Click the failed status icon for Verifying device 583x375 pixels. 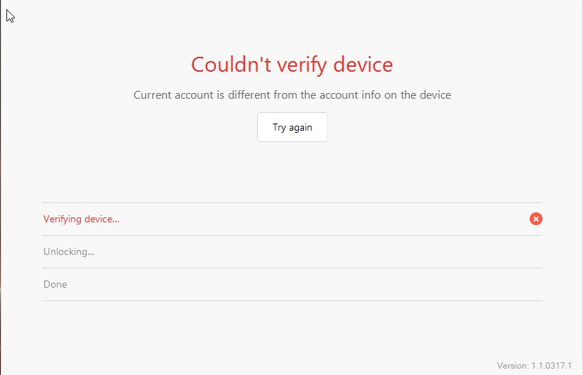536,219
